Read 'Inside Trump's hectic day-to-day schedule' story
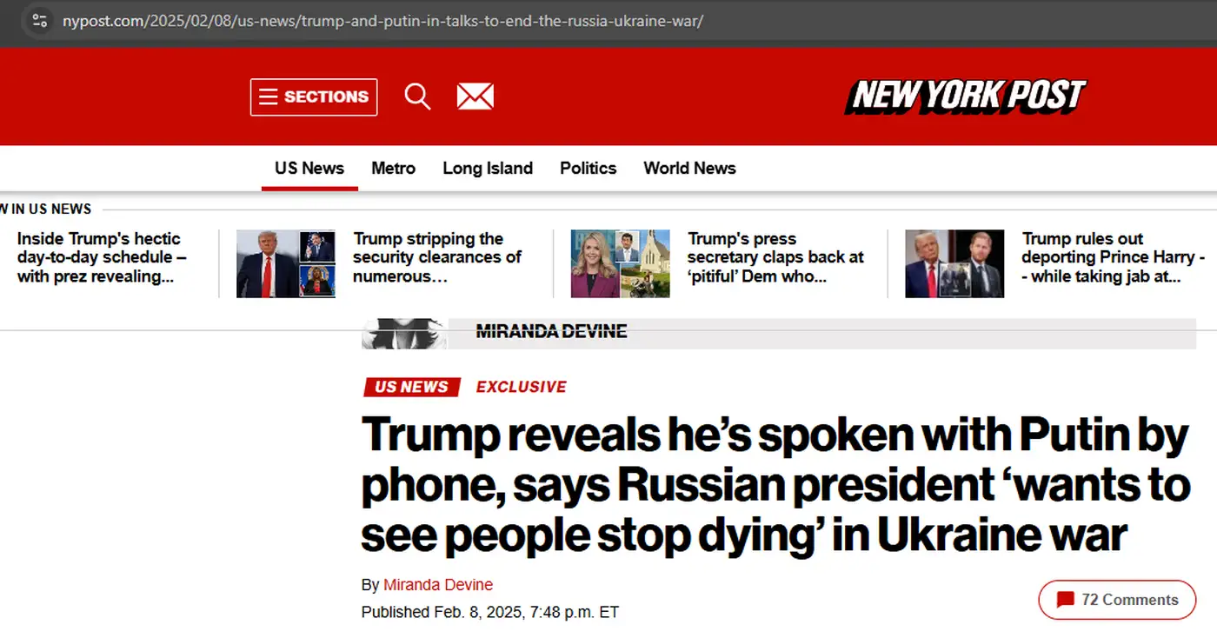 (102, 257)
